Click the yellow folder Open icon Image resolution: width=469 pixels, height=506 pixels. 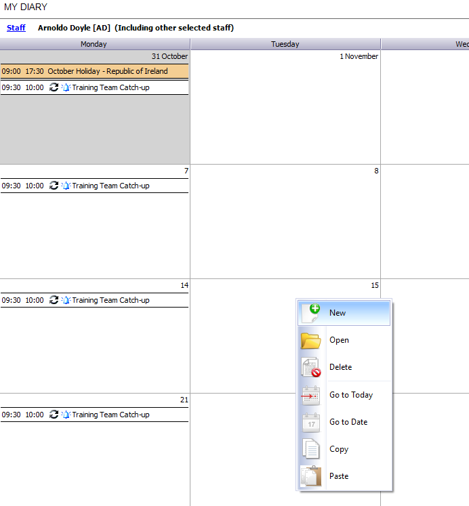click(310, 341)
